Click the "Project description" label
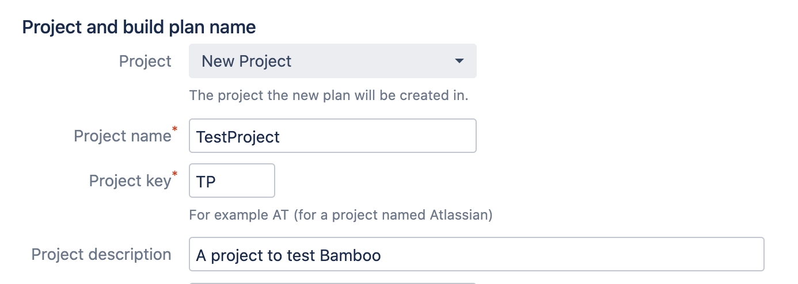Viewport: 798px width, 284px height. point(101,254)
